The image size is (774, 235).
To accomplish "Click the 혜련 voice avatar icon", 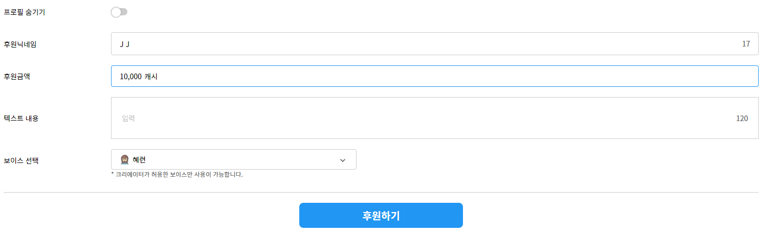I will coord(124,160).
